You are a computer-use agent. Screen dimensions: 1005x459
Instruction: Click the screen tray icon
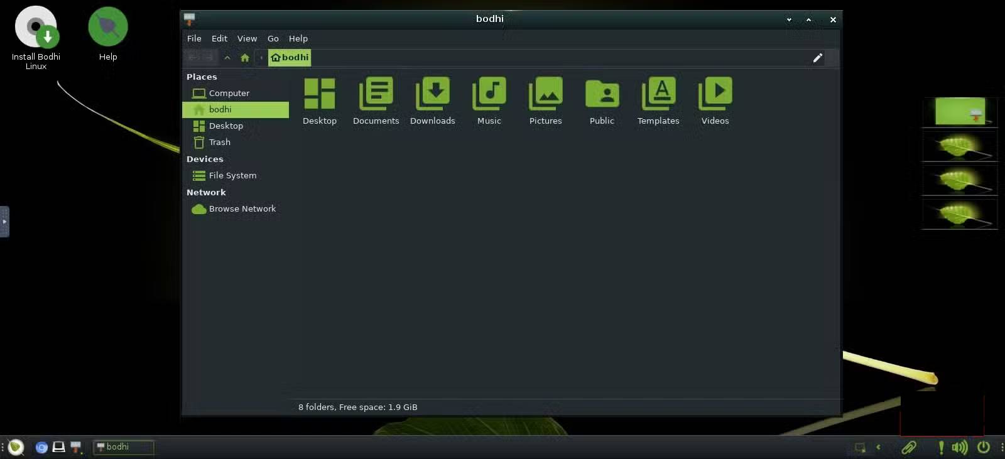point(860,448)
